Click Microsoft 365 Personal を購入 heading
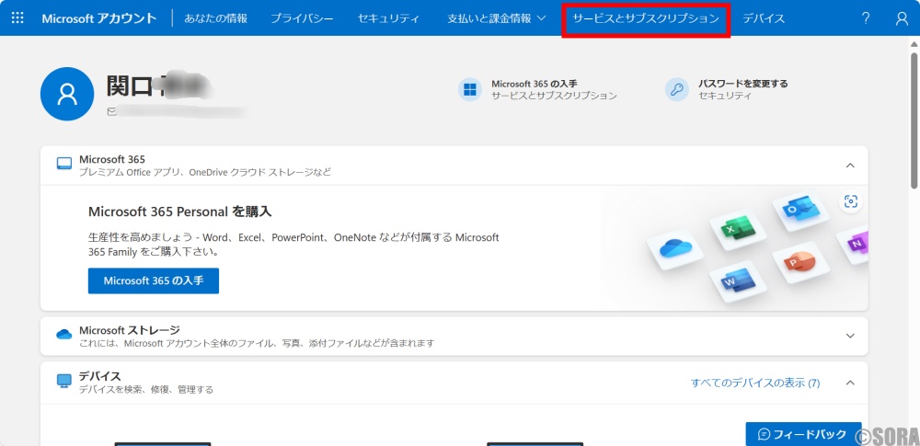920x446 pixels. pos(179,212)
